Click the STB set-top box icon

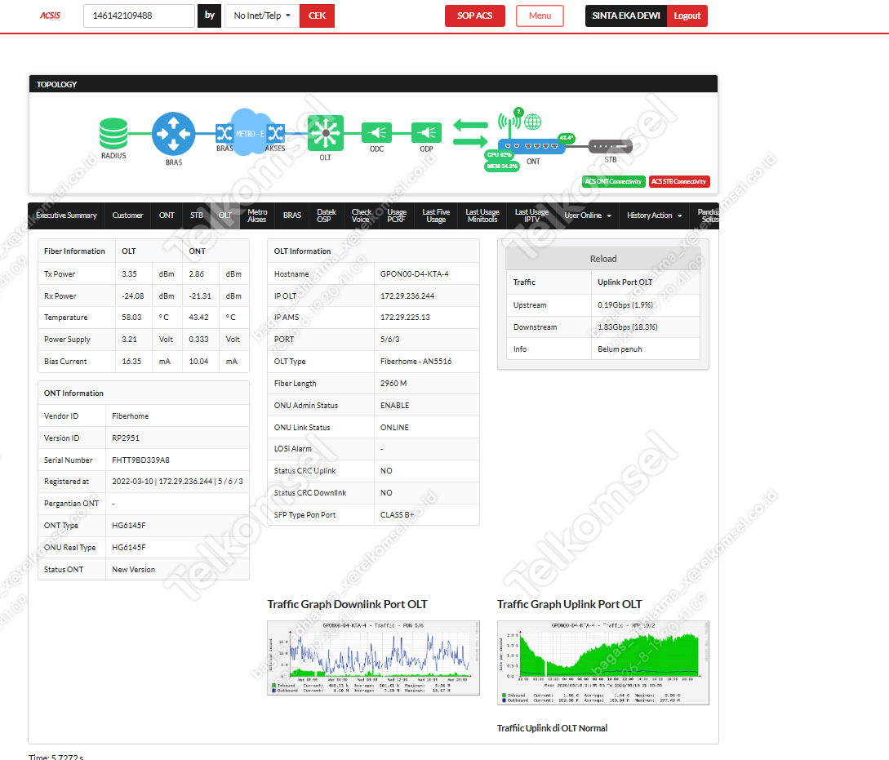(610, 146)
